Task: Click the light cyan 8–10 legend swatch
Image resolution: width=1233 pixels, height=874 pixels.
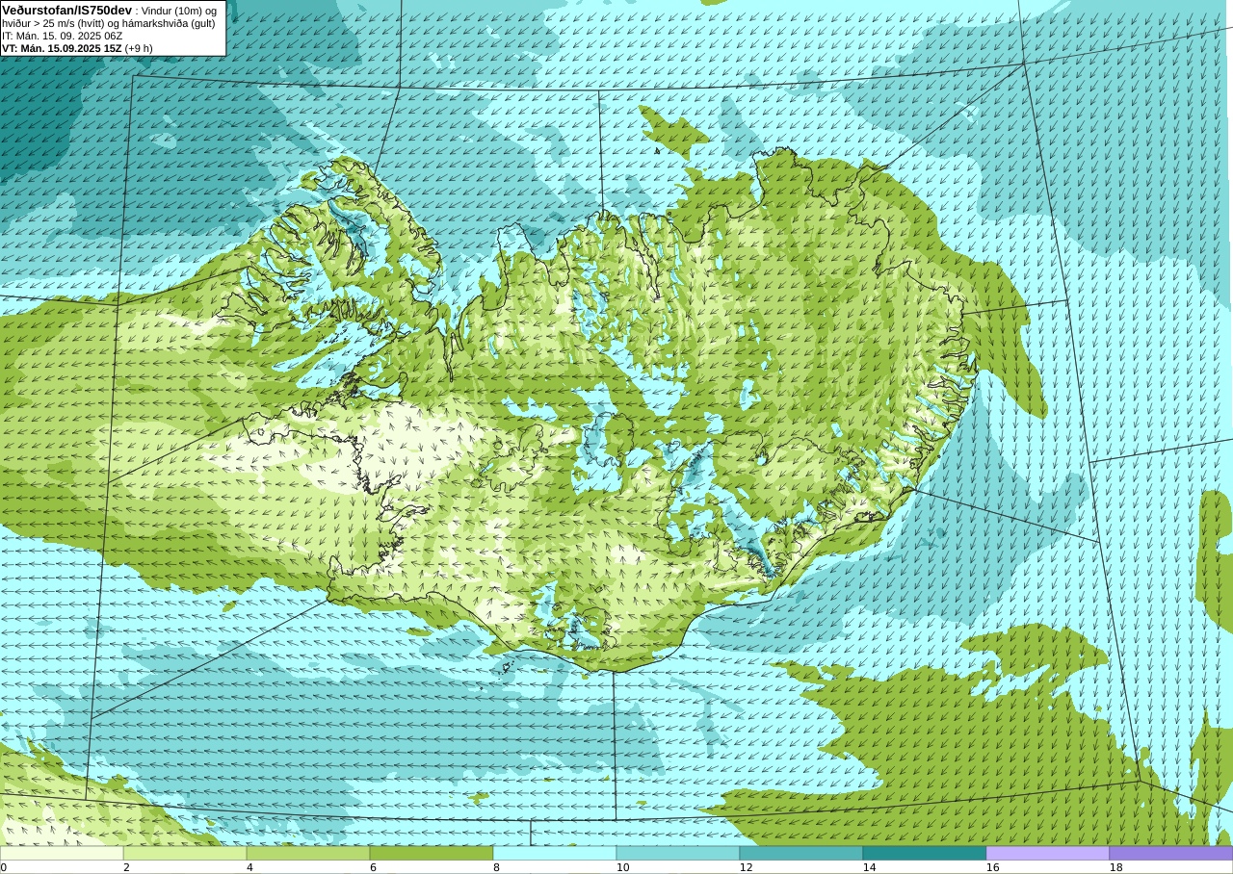Action: click(555, 853)
